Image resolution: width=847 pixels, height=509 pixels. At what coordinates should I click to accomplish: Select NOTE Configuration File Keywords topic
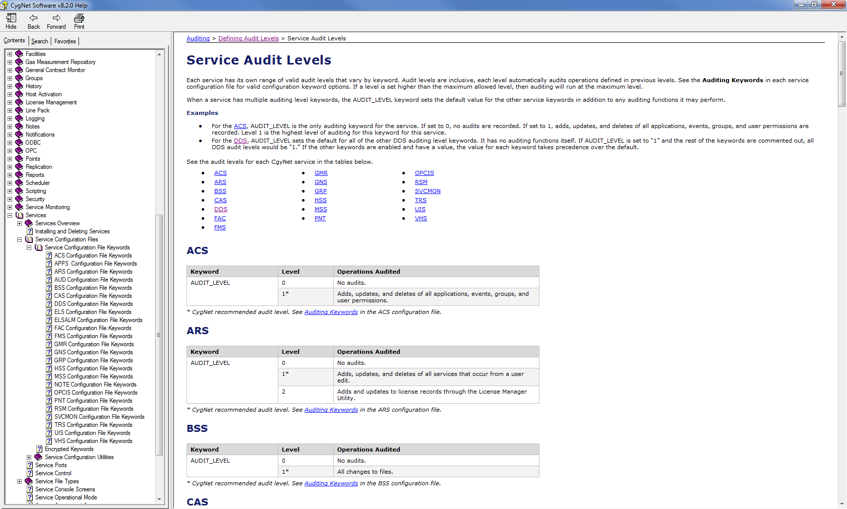pos(95,385)
